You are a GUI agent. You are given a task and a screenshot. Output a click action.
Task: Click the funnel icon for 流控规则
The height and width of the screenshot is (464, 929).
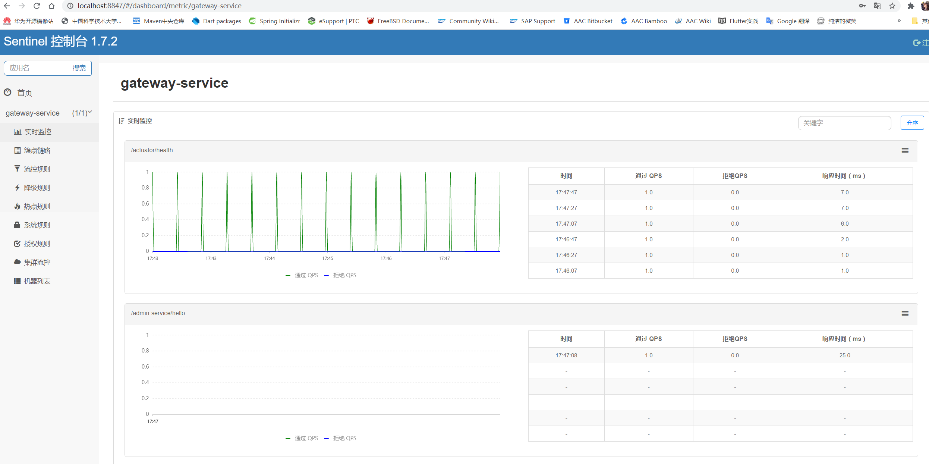click(x=17, y=169)
